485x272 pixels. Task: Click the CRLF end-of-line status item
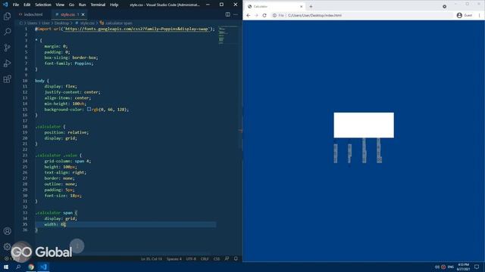(x=205, y=258)
